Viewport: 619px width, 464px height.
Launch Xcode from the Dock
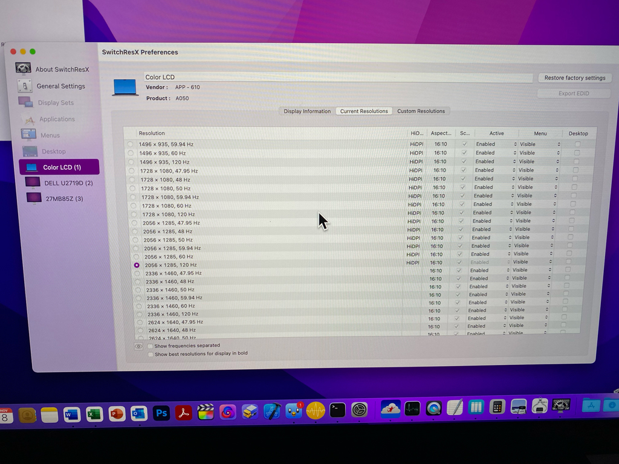(x=272, y=411)
